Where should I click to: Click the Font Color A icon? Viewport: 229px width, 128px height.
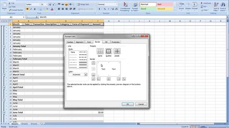[52, 9]
